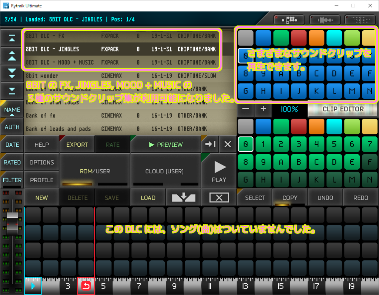Screen dimensions: 379x295
Task: Open the CLIP EDITOR tab
Action: coord(342,109)
